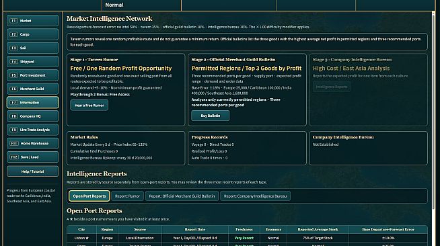Open Report: Company Intelligence Bureau tab

(256, 196)
